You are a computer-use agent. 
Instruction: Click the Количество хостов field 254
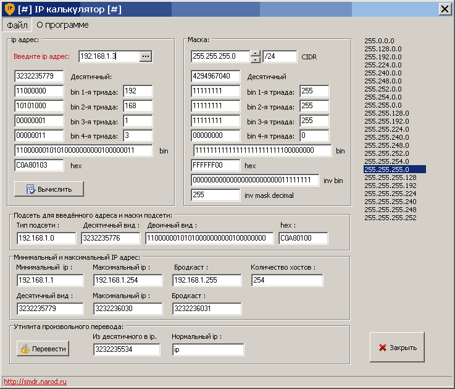coord(287,280)
